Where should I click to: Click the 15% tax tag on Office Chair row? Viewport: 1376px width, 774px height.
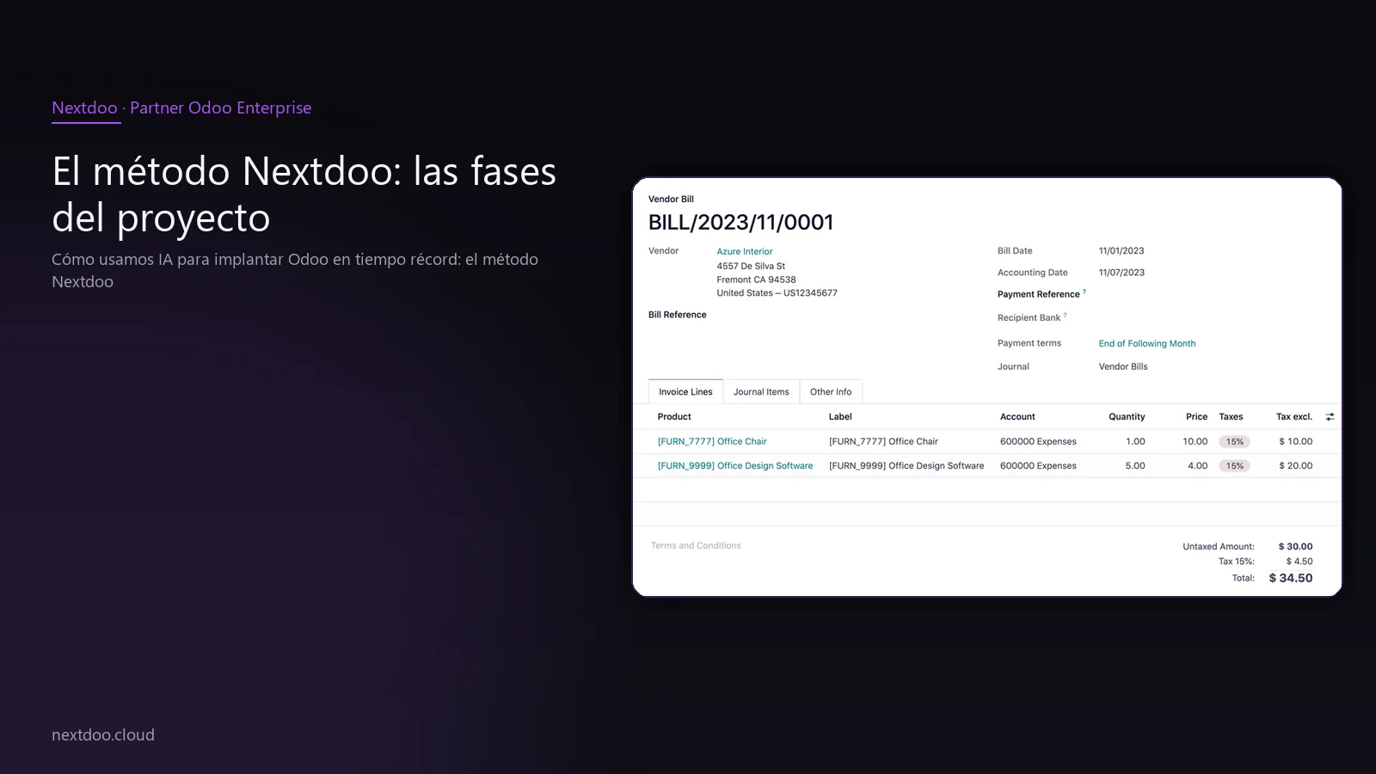(1235, 442)
